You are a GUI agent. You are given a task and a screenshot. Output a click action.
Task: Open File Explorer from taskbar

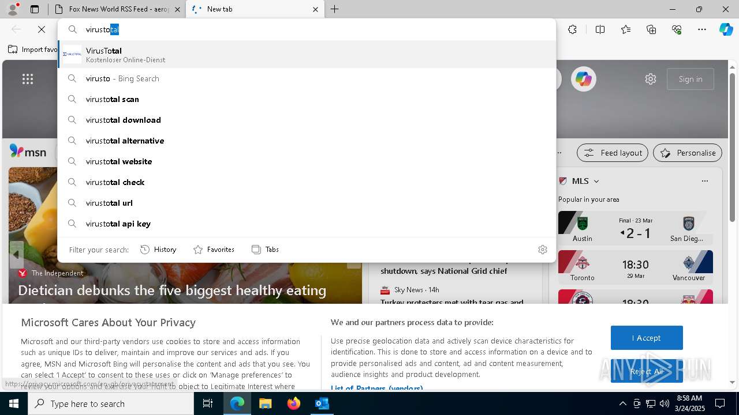point(265,403)
